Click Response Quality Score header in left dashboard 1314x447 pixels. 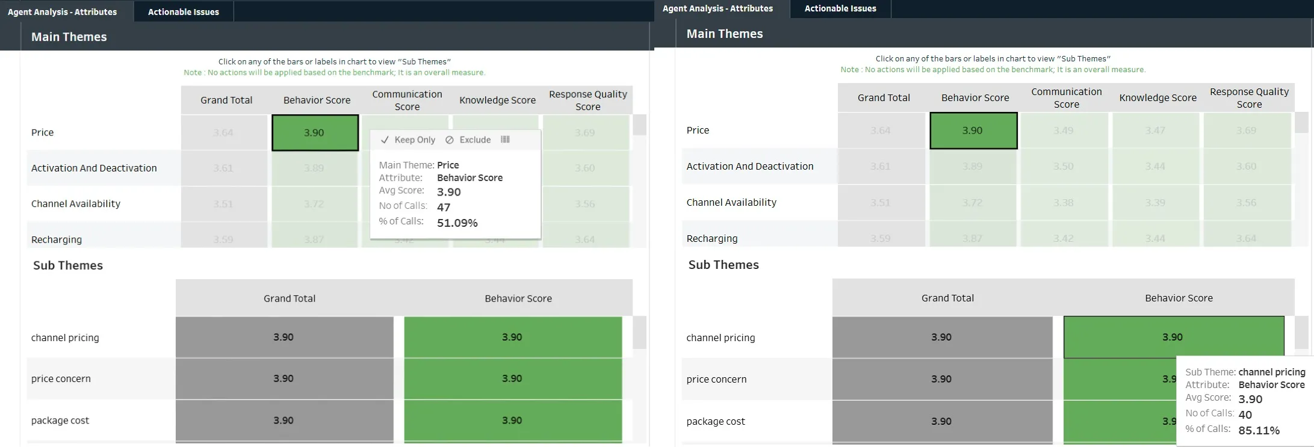coord(588,100)
